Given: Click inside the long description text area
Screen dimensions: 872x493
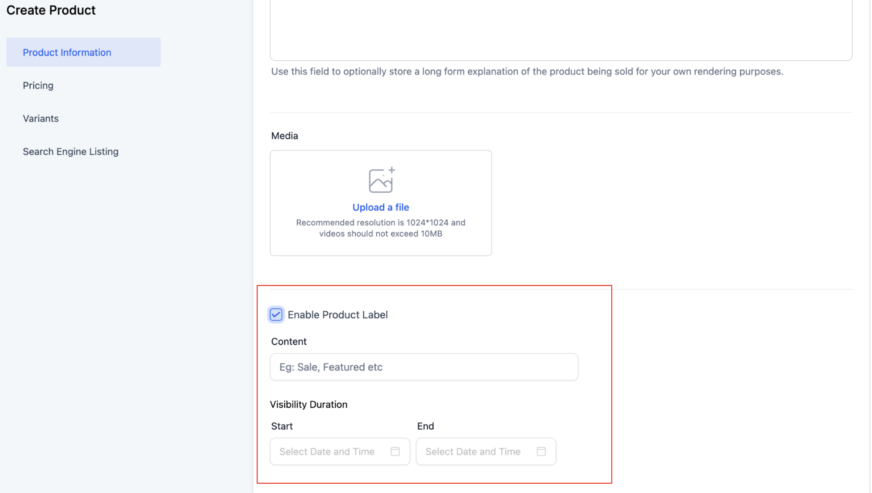Looking at the screenshot, I should (x=560, y=29).
